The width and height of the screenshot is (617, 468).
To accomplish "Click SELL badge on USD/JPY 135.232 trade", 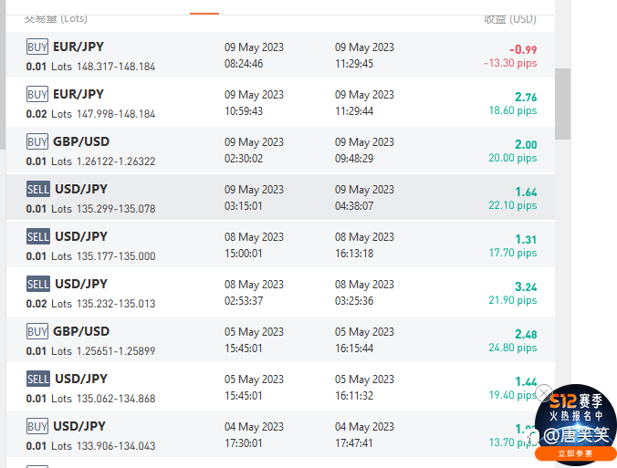I will [x=38, y=284].
